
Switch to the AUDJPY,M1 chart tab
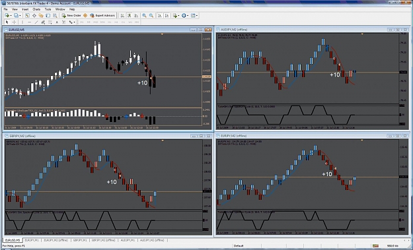click(128, 240)
